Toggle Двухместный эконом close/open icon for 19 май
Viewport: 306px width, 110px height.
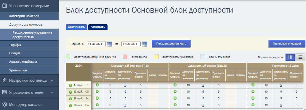pyautogui.click(x=175, y=98)
